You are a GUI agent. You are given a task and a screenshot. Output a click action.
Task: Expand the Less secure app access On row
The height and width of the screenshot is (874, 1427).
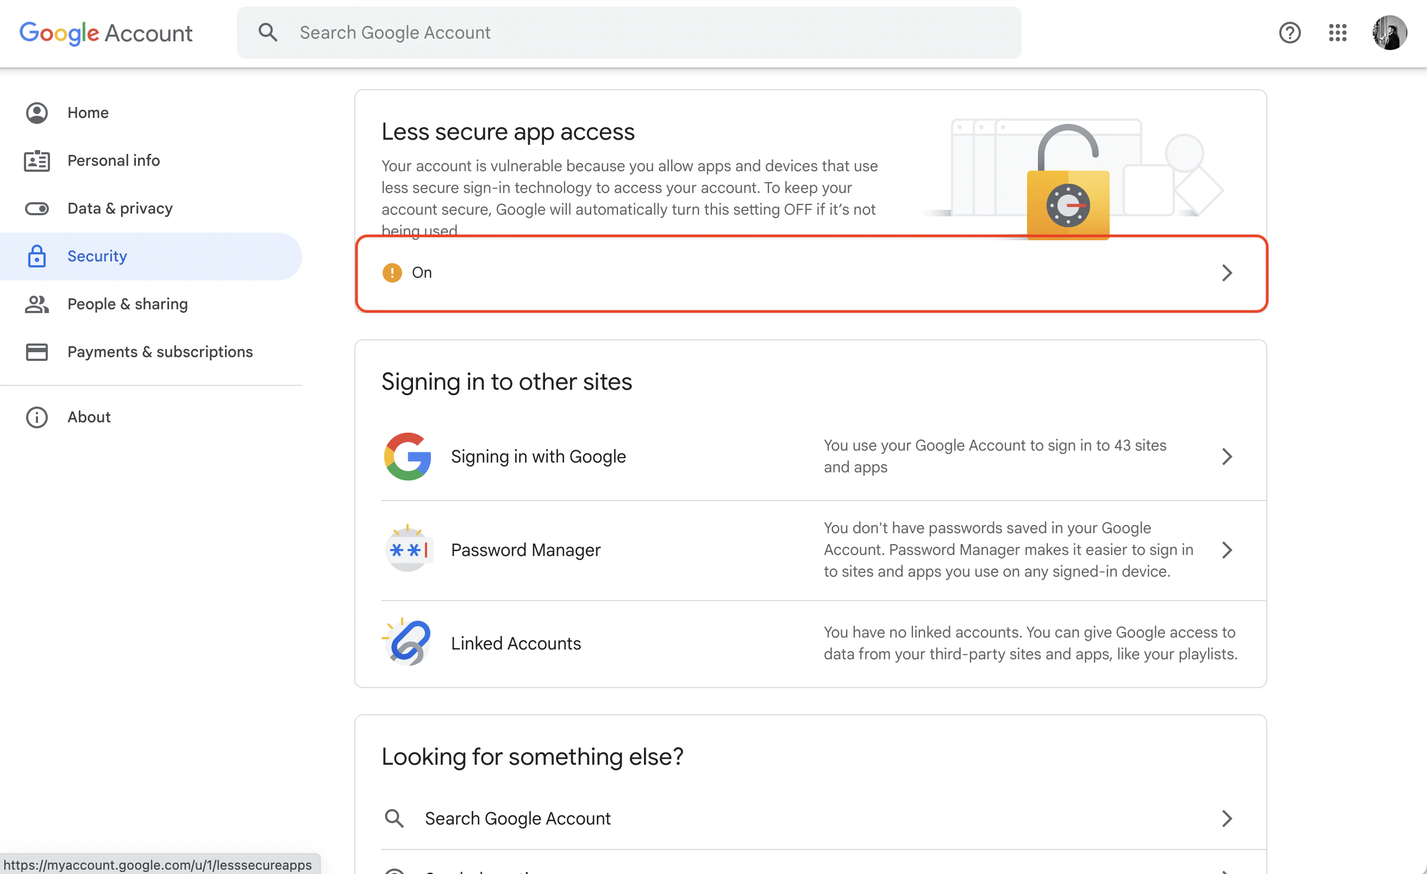(1227, 272)
